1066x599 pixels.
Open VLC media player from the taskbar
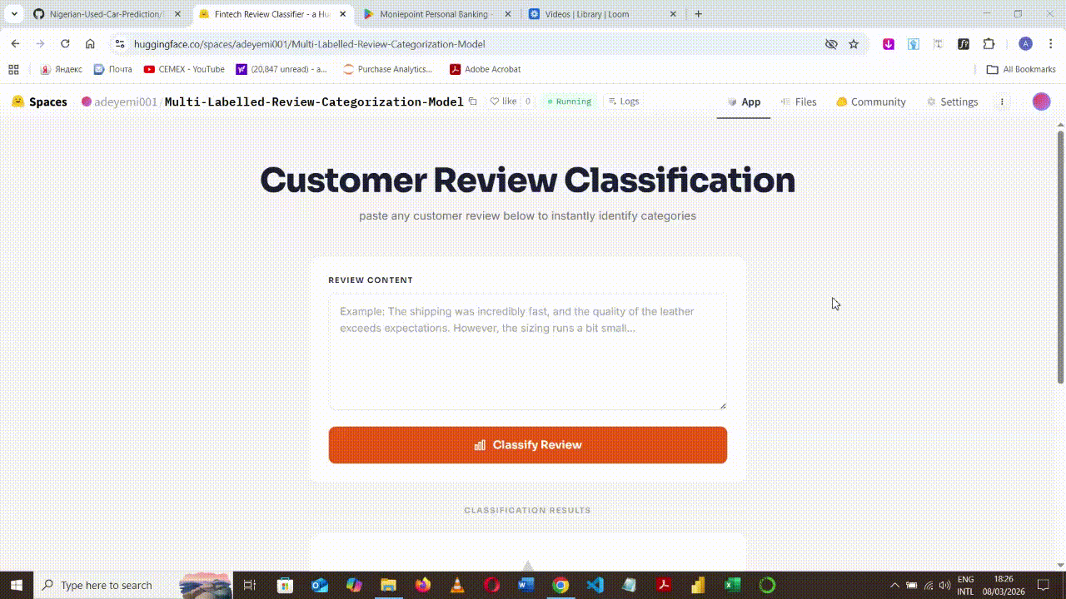[x=457, y=585]
